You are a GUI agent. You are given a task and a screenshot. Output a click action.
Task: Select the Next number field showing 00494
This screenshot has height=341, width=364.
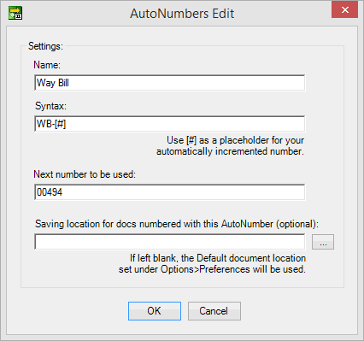coord(170,192)
